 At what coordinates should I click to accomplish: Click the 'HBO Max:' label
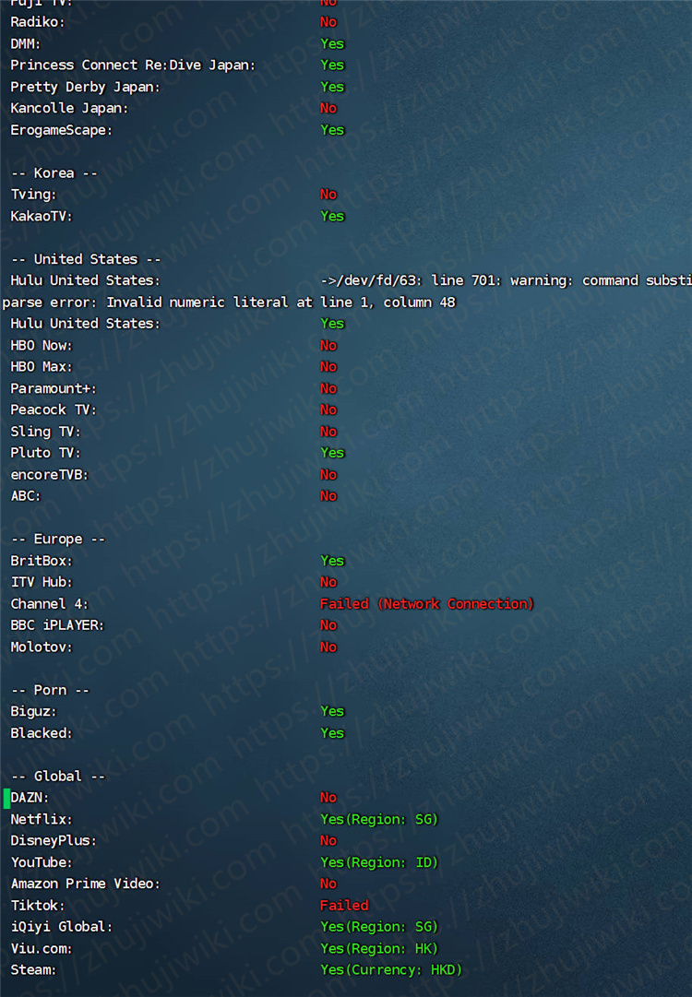point(42,367)
